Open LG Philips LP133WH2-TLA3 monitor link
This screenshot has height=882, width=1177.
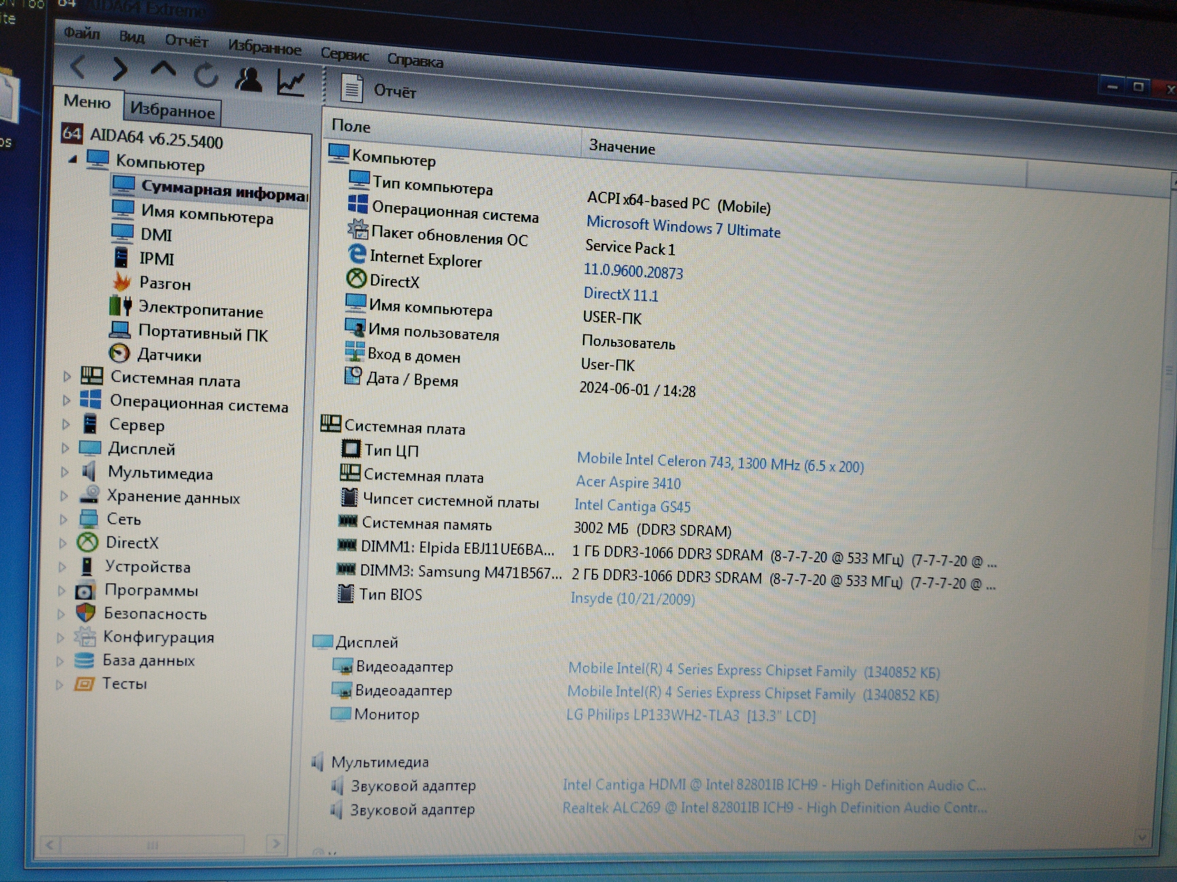point(691,715)
